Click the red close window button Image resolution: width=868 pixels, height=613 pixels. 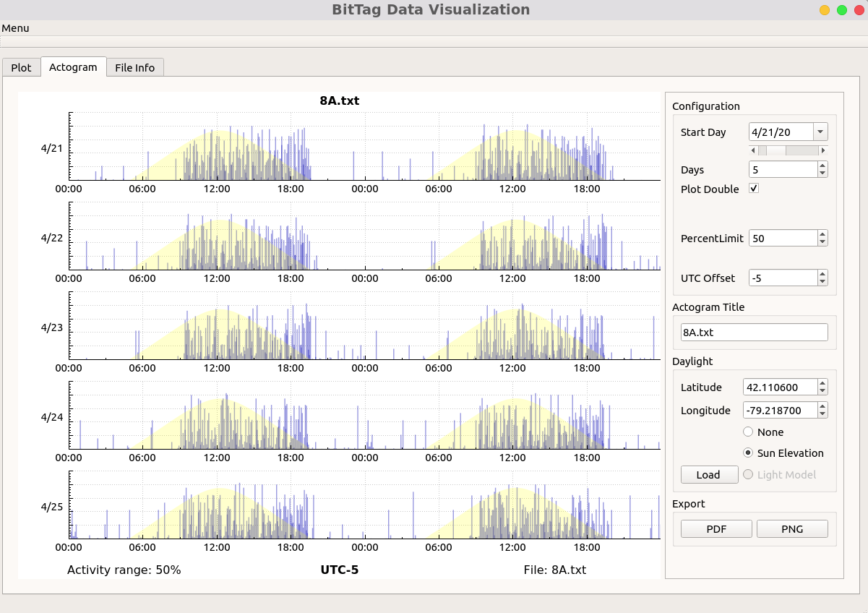[x=859, y=10]
